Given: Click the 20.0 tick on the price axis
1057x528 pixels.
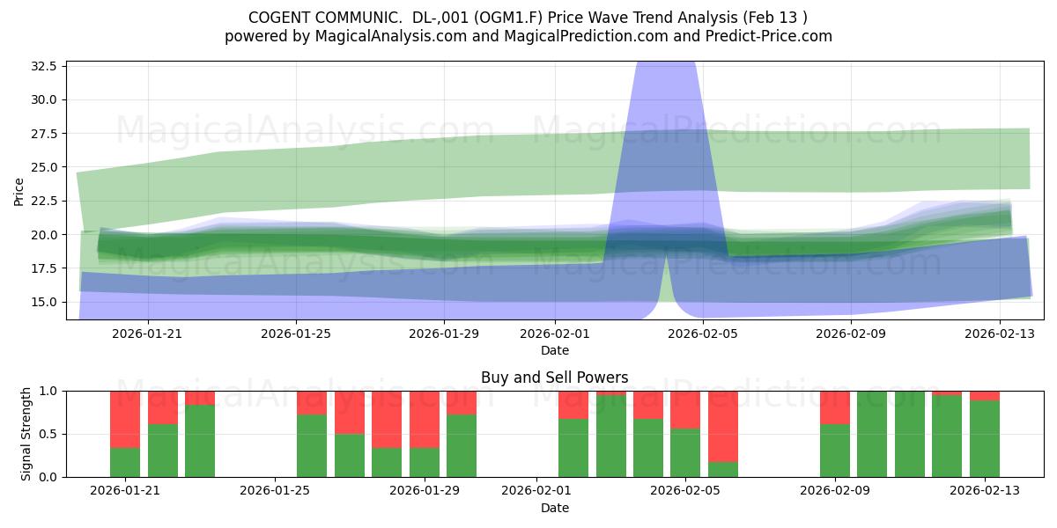Looking at the screenshot, I should pyautogui.click(x=43, y=234).
